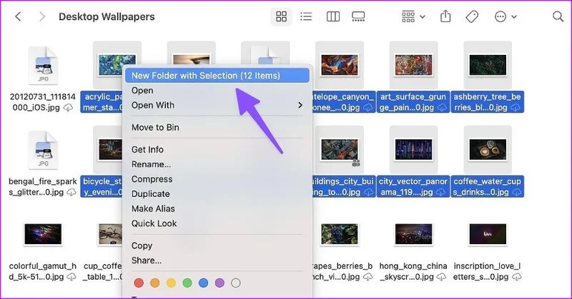Click iCloud download icon for inscription_love_letters file

click(516, 277)
